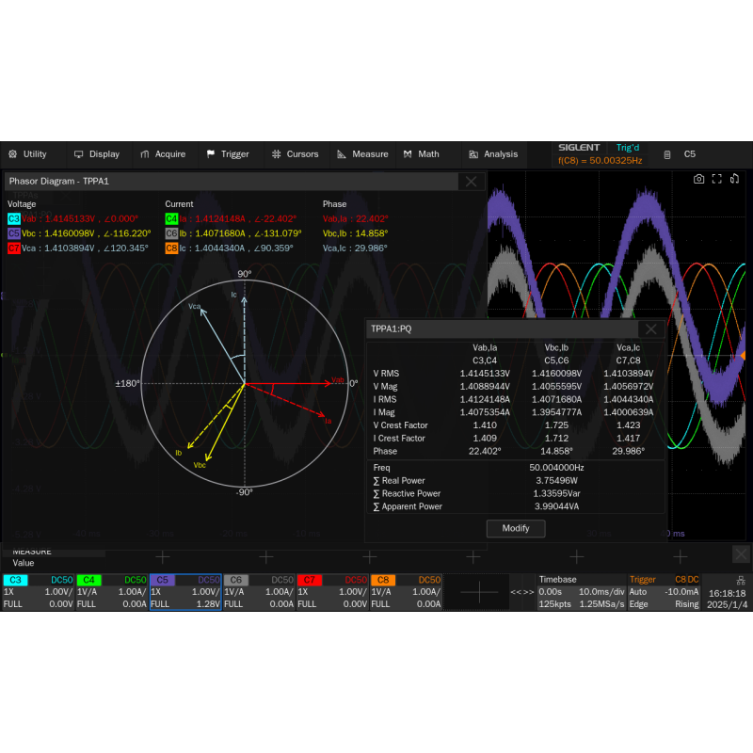Open the Trigger settings box
This screenshot has height=753, width=753.
coord(665,592)
